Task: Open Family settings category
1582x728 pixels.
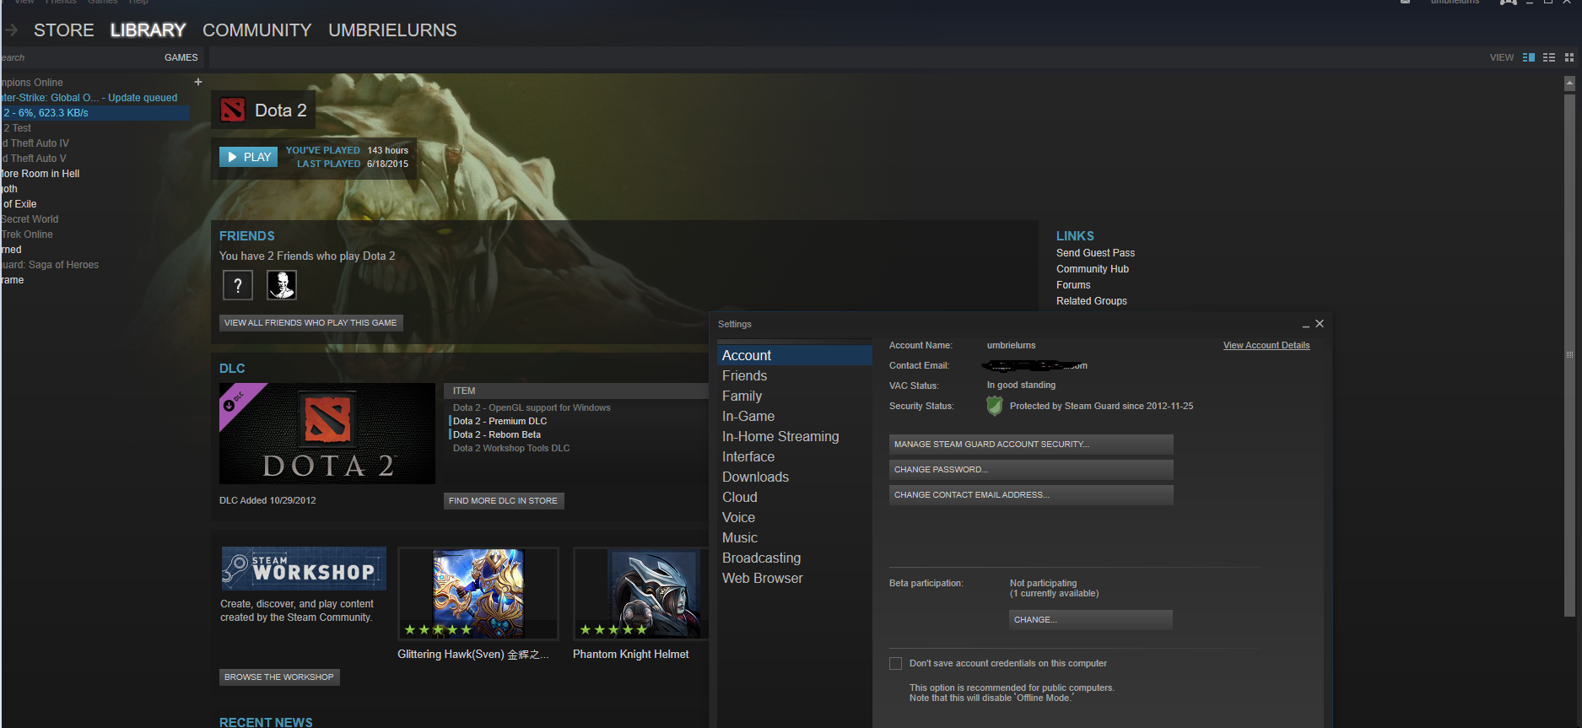Action: point(795,396)
